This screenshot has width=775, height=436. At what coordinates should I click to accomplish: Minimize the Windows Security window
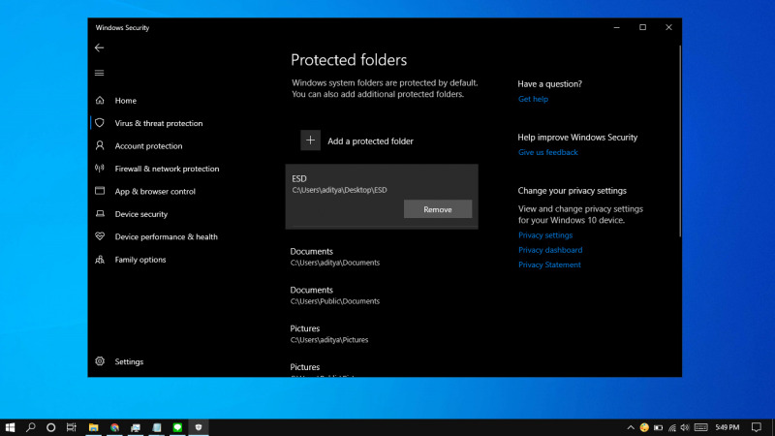pyautogui.click(x=616, y=28)
